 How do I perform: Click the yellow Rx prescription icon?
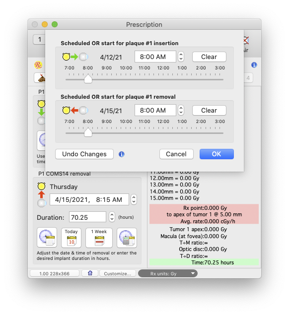coord(38,65)
